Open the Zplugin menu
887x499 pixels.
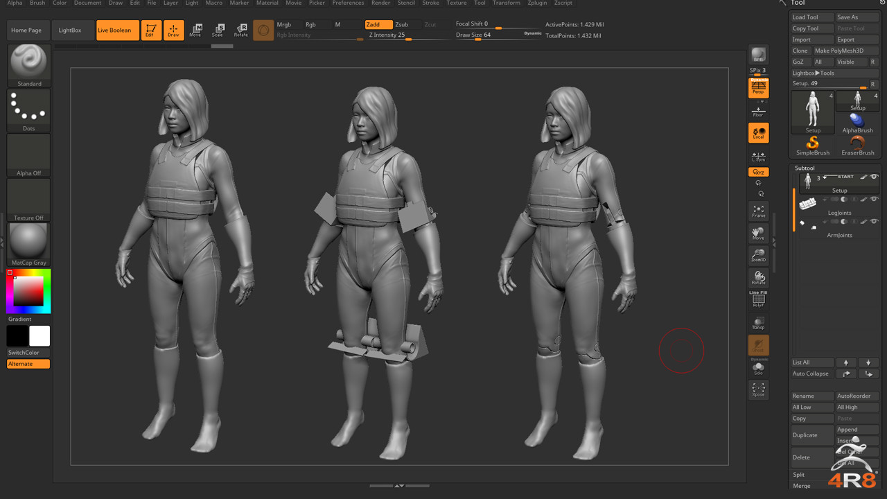(x=537, y=3)
